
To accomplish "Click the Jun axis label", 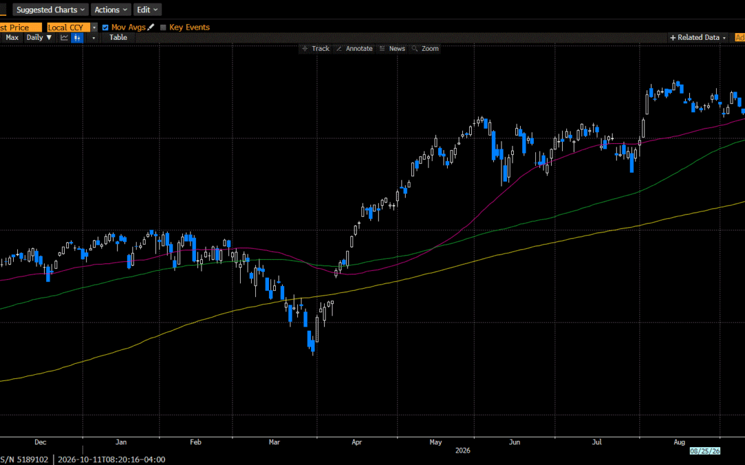I will (x=515, y=442).
